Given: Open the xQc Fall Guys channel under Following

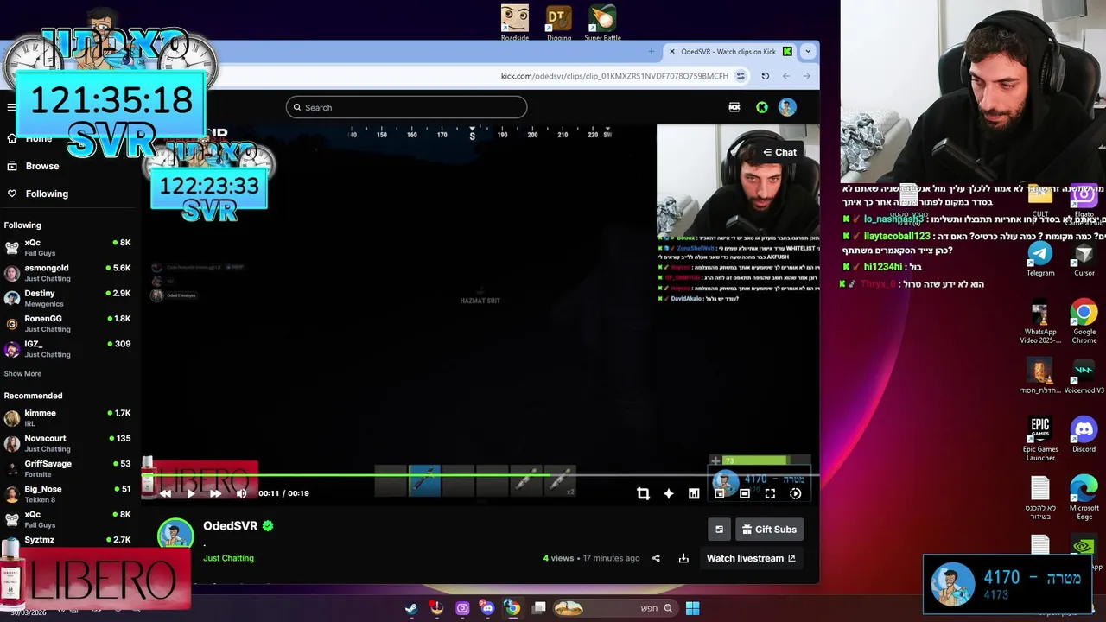Looking at the screenshot, I should click(x=67, y=248).
